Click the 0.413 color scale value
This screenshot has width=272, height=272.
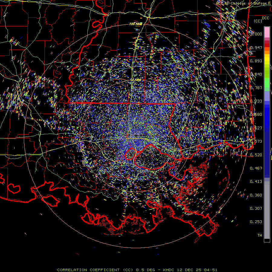(x=256, y=181)
